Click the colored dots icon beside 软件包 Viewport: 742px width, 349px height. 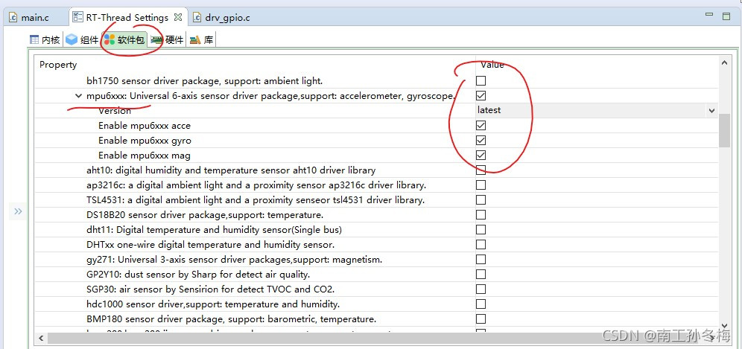click(x=110, y=39)
